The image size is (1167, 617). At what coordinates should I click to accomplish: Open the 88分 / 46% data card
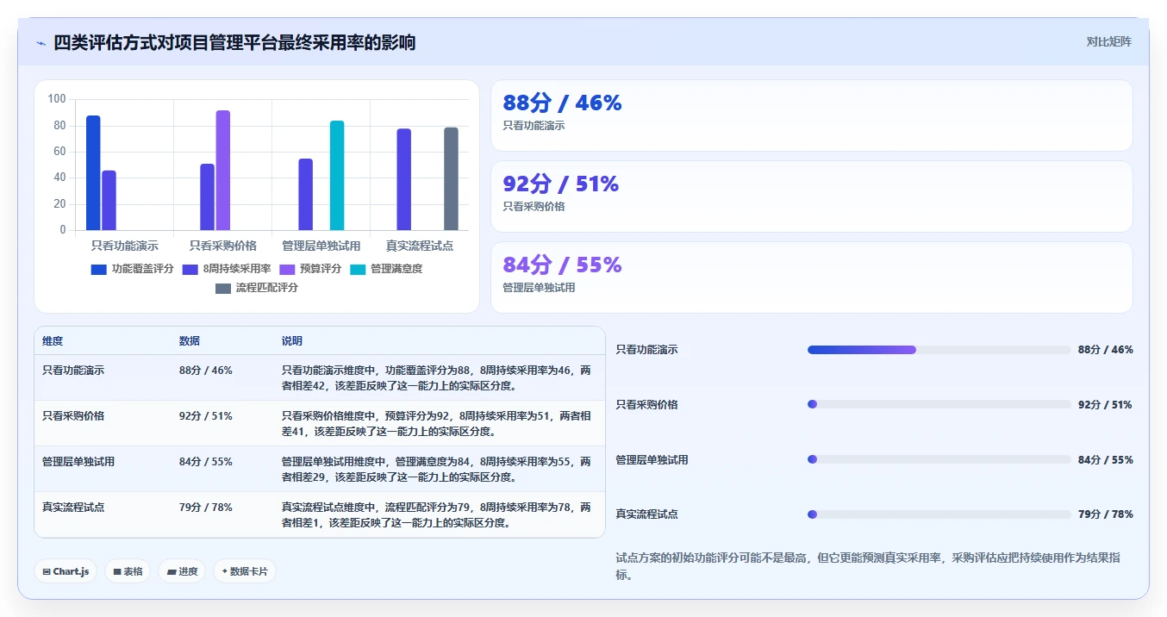click(811, 115)
